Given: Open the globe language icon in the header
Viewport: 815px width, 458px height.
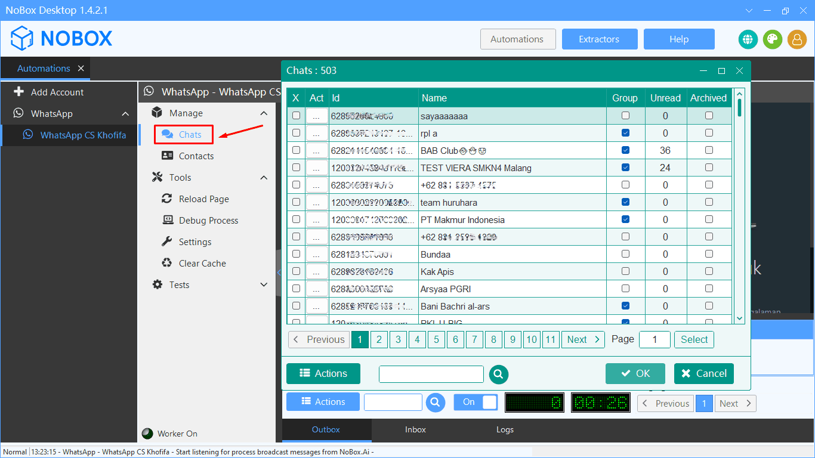Looking at the screenshot, I should point(748,39).
